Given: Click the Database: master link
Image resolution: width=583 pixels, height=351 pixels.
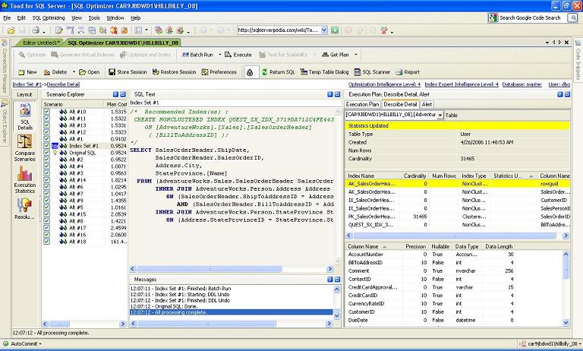Looking at the screenshot, I should coord(522,84).
